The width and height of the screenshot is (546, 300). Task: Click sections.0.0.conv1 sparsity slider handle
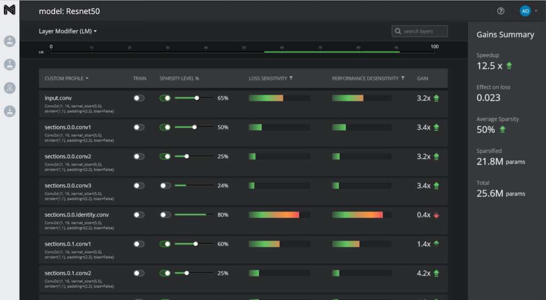point(194,127)
